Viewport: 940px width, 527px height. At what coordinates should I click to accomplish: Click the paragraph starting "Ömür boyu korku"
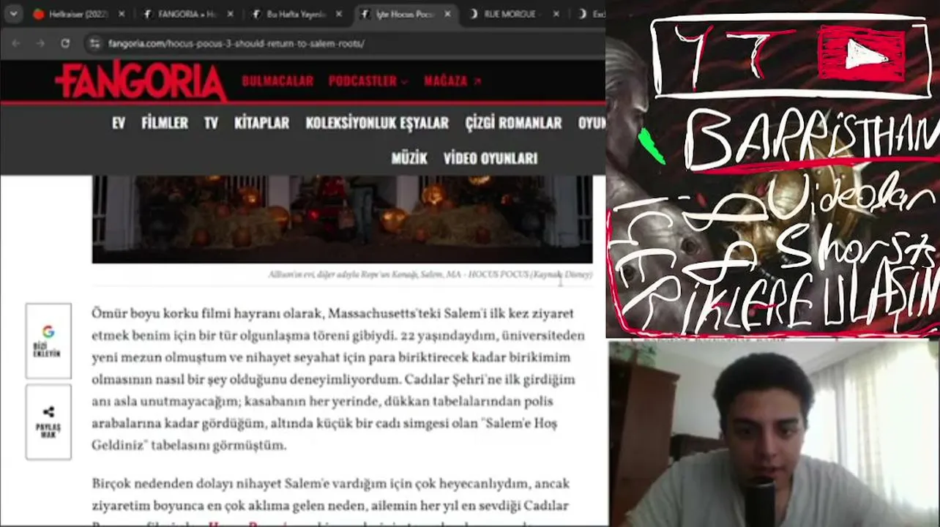[338, 379]
